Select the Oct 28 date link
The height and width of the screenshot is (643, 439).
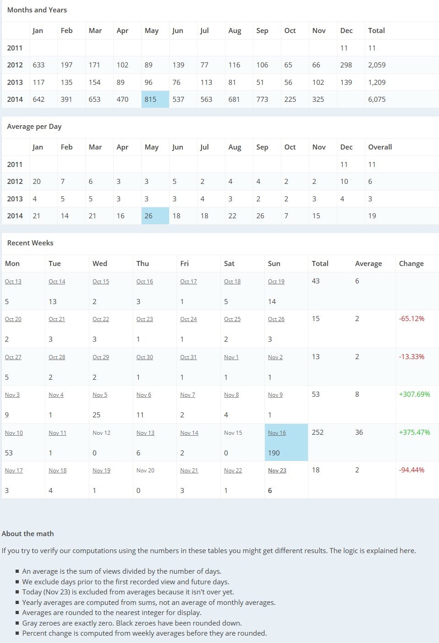(x=57, y=357)
